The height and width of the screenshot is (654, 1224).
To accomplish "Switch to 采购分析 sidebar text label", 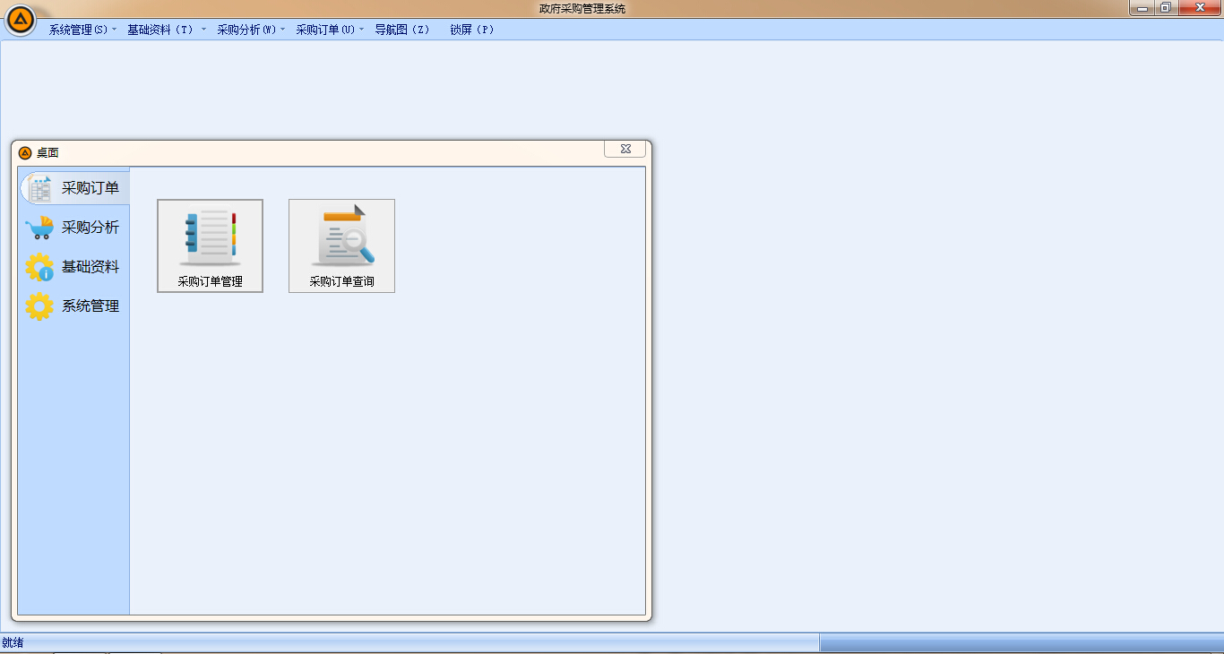I will pos(90,228).
